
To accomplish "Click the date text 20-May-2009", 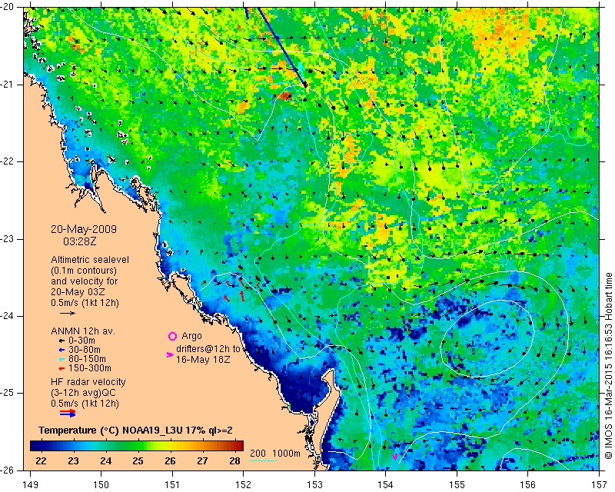I will pyautogui.click(x=84, y=229).
